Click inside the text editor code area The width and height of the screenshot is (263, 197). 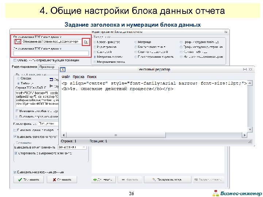point(154,107)
